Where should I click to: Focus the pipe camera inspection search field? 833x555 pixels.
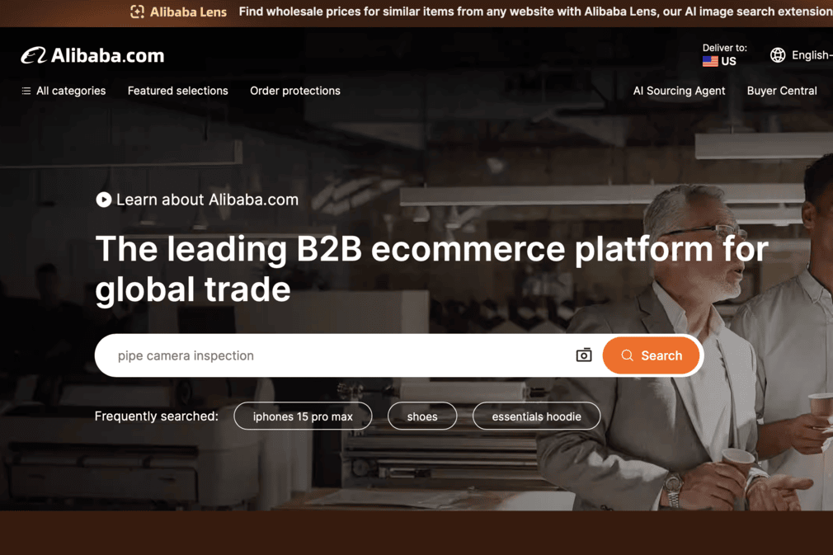(340, 355)
